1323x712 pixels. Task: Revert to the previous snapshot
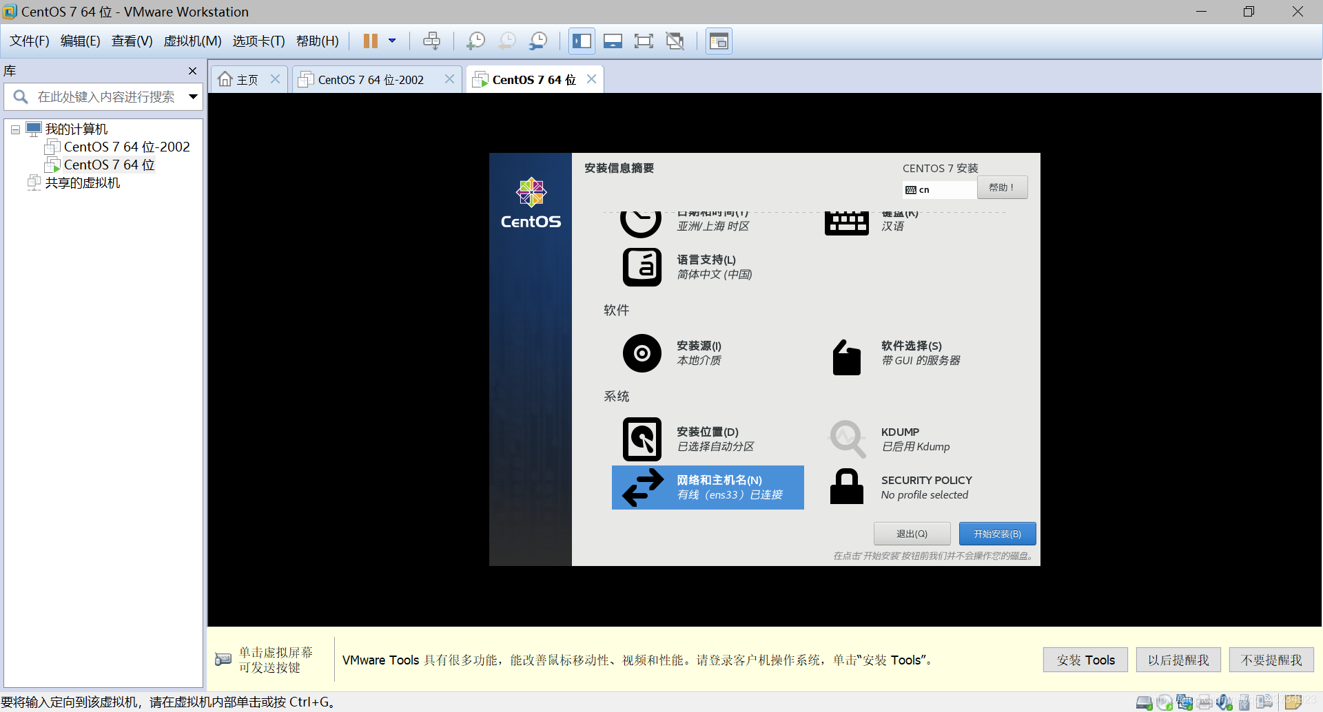click(x=506, y=41)
